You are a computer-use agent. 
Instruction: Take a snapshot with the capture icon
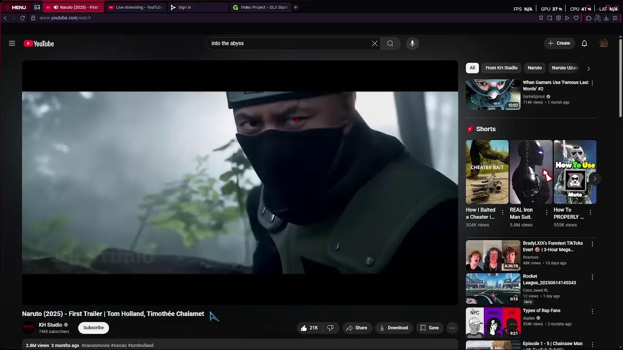550,18
